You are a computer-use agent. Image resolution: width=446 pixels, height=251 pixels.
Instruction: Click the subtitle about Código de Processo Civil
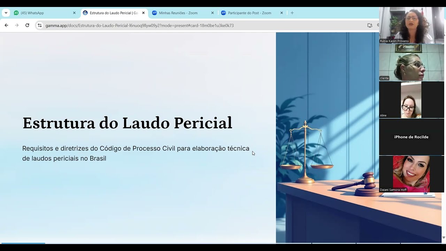point(136,153)
